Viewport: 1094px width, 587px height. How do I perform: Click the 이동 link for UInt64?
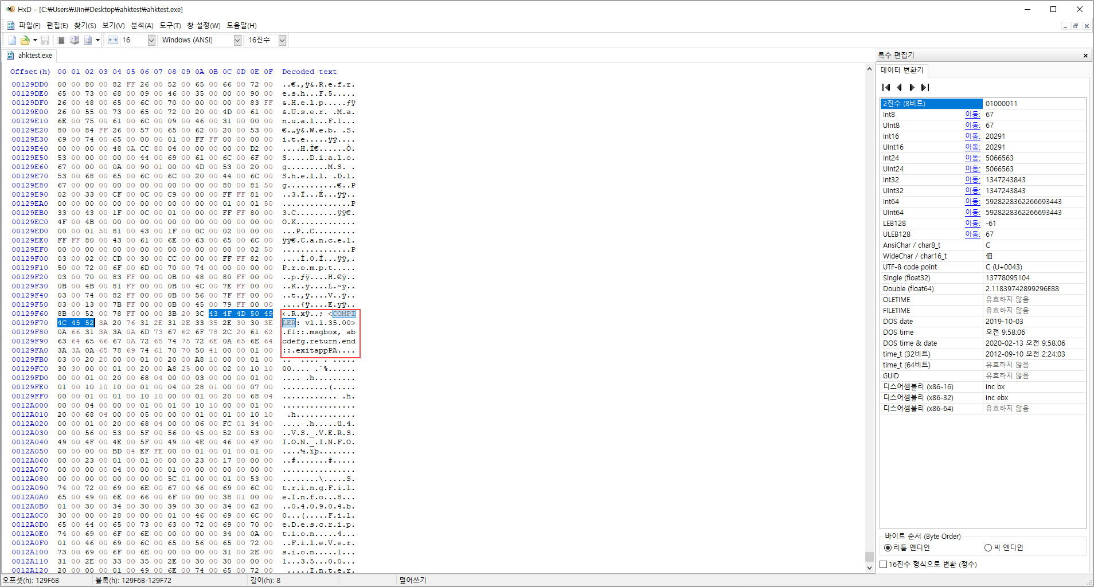pos(972,213)
